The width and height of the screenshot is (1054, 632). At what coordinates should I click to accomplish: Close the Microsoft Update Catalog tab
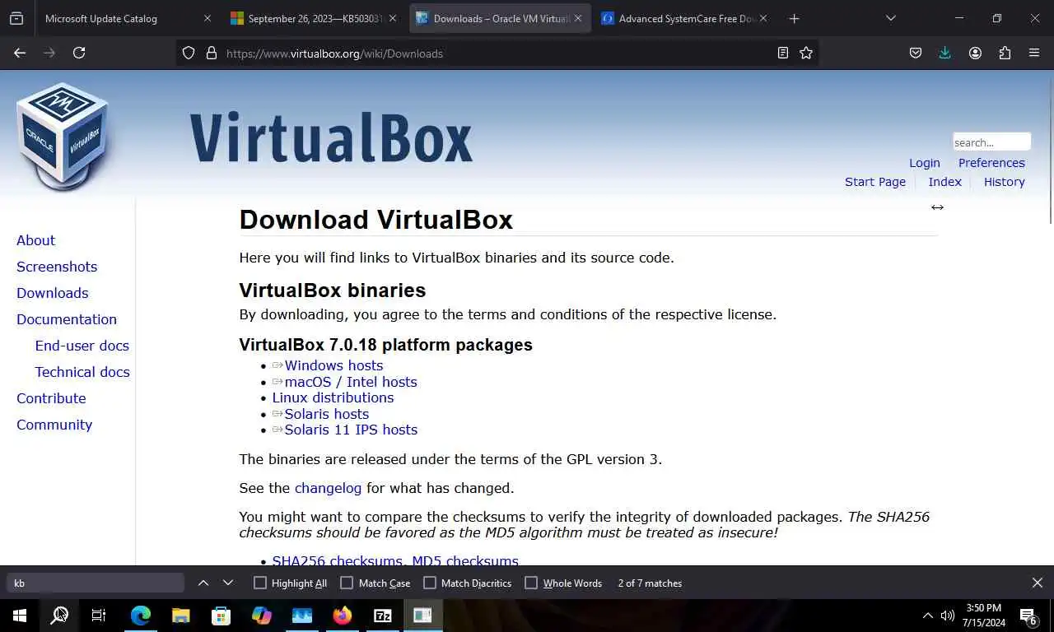click(208, 18)
